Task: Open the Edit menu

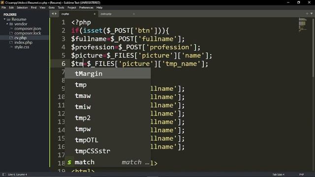Action: click(x=11, y=8)
